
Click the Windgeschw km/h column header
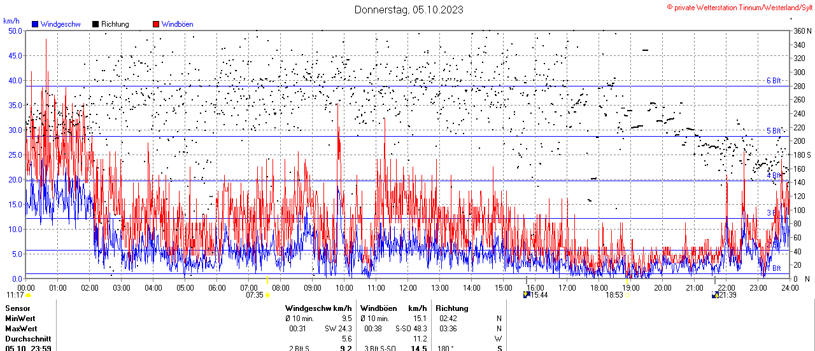(x=318, y=308)
